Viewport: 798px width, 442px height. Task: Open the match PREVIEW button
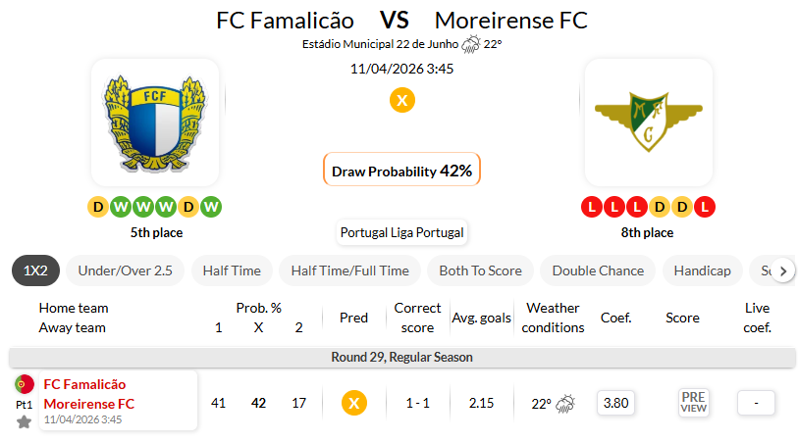tap(693, 403)
